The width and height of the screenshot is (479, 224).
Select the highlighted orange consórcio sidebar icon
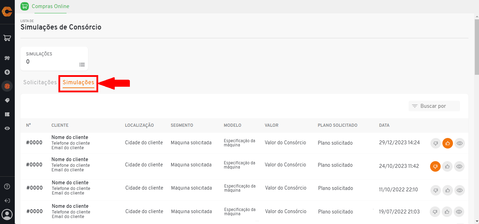(x=7, y=86)
